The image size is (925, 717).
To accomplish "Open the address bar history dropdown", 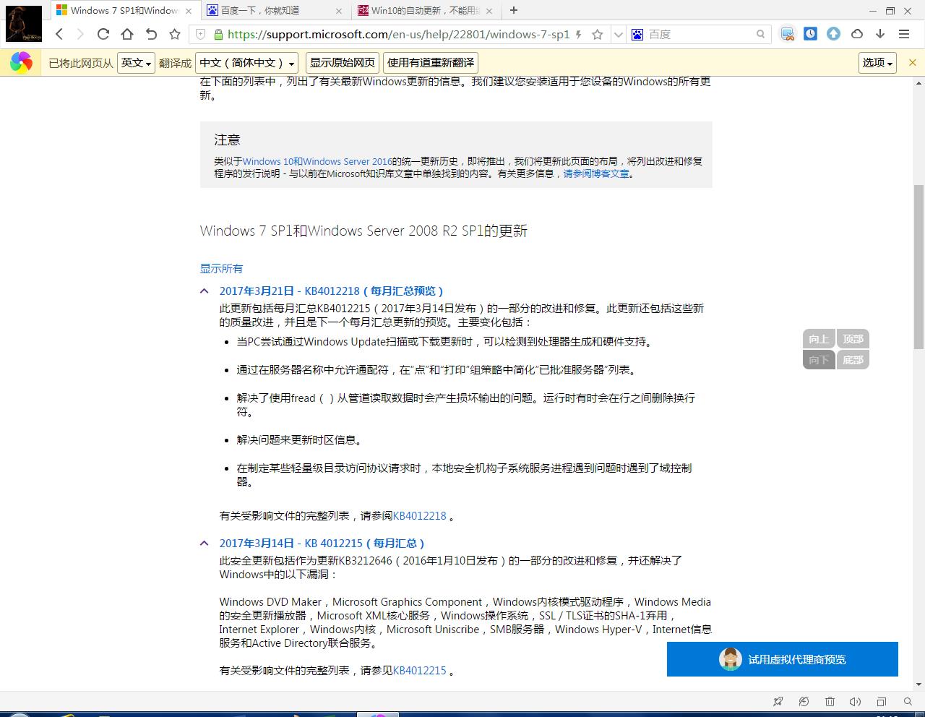I will [618, 34].
